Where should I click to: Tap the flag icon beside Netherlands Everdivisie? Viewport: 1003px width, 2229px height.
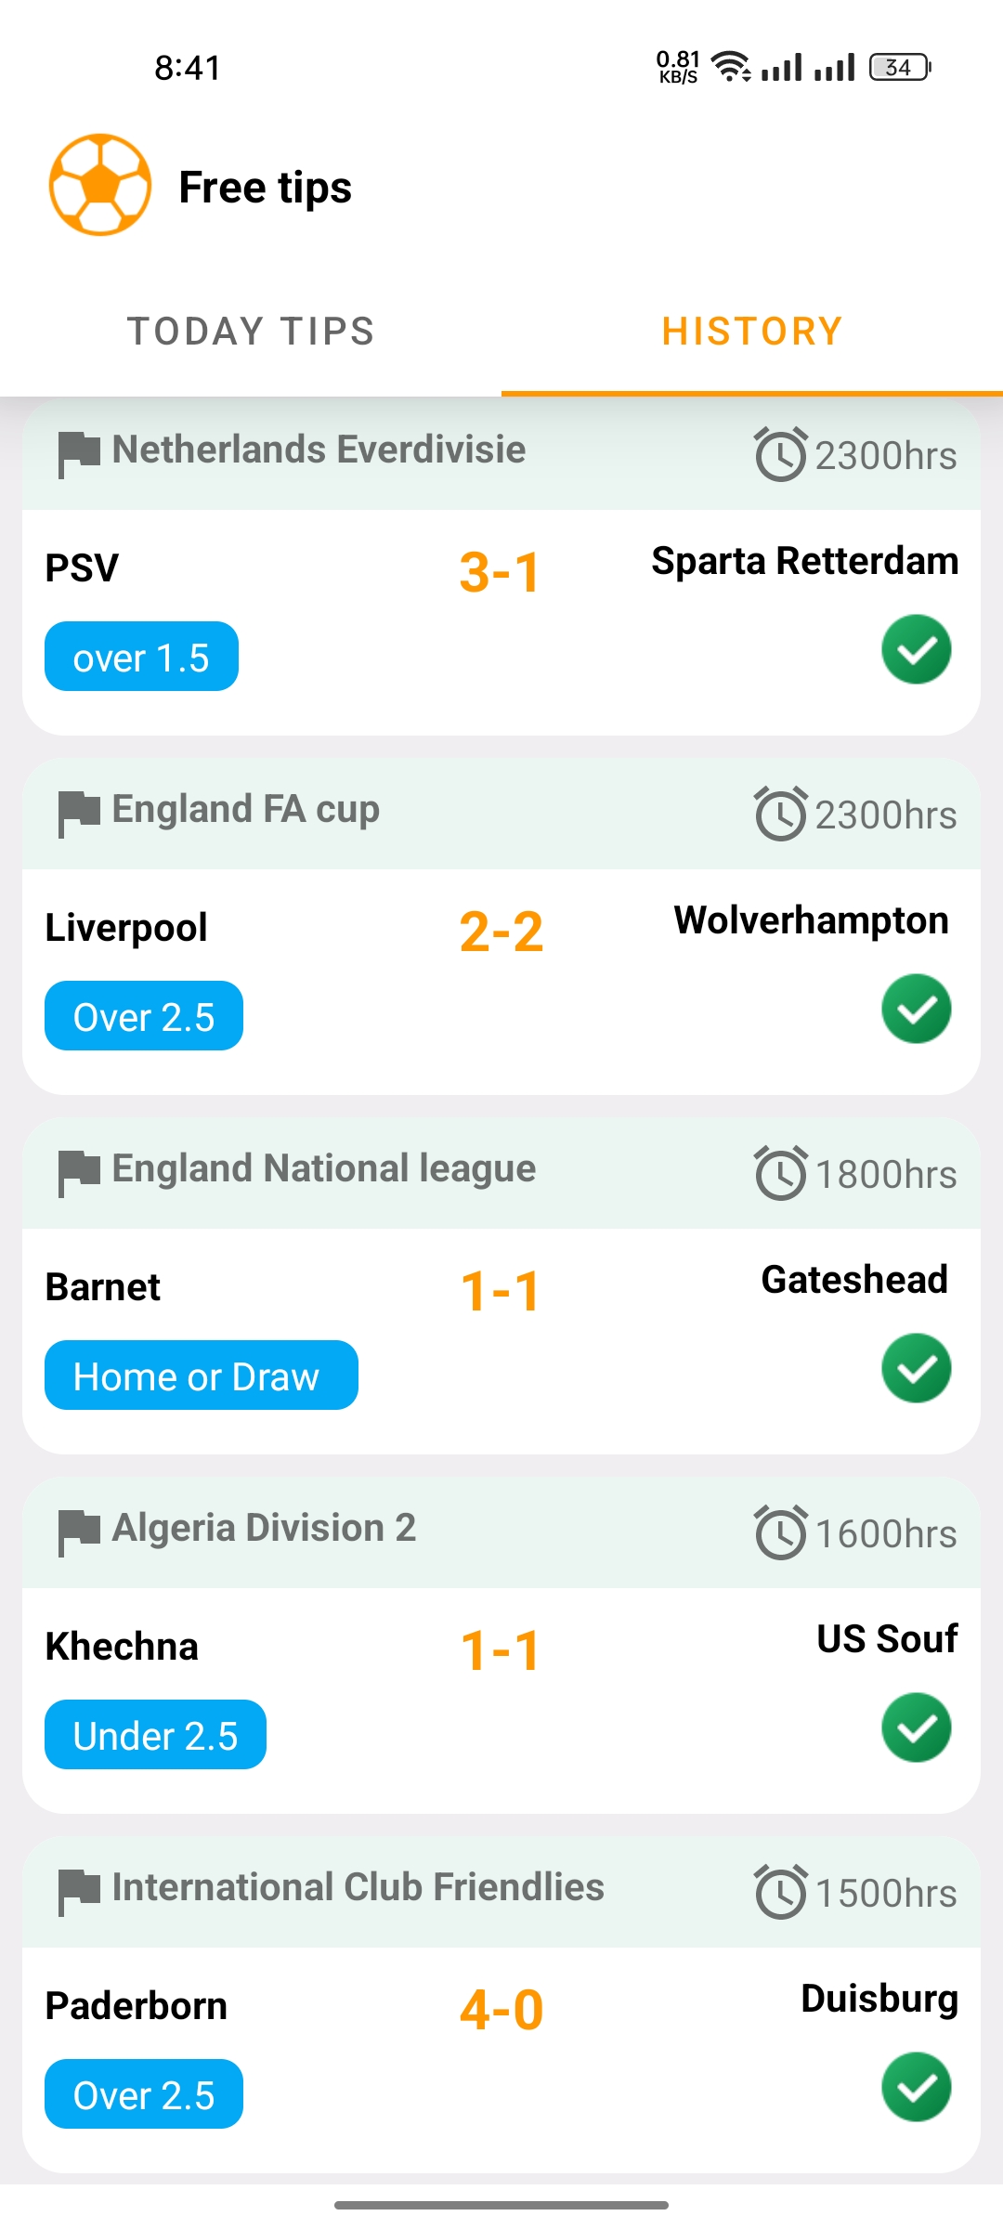79,453
